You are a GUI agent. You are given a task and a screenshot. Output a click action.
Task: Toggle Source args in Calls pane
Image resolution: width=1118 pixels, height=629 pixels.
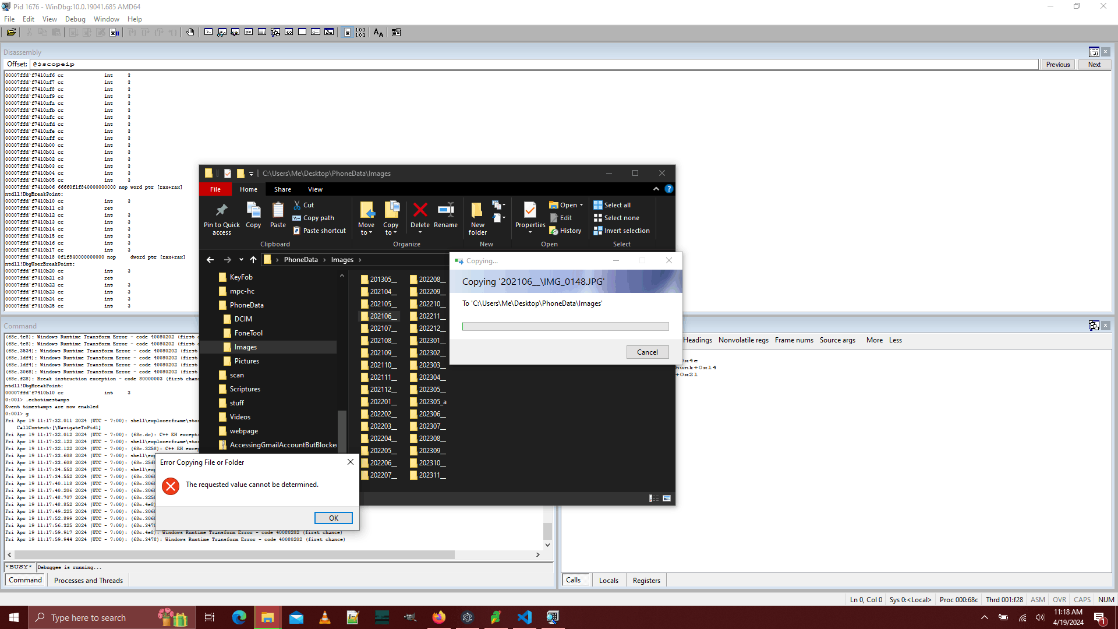tap(837, 340)
